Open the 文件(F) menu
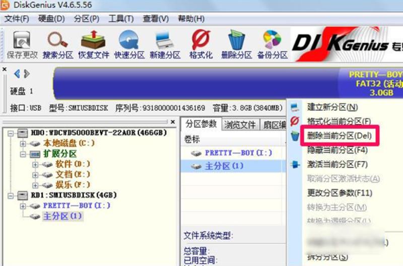 click(x=17, y=19)
